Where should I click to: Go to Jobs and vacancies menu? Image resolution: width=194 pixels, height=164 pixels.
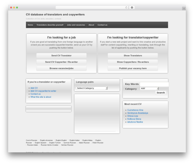tap(76, 25)
